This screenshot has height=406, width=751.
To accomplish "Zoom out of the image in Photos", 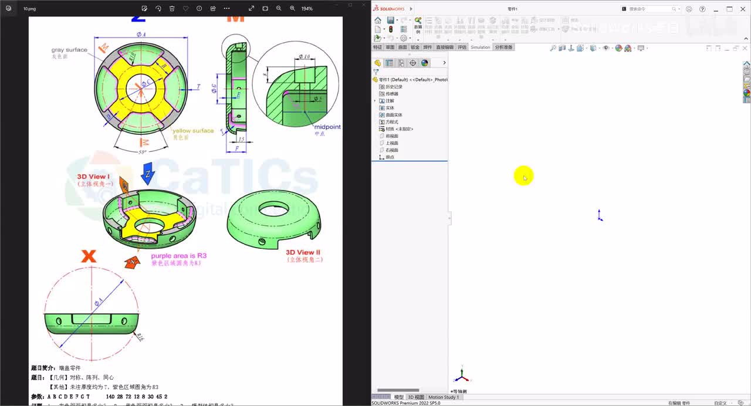I will point(279,9).
